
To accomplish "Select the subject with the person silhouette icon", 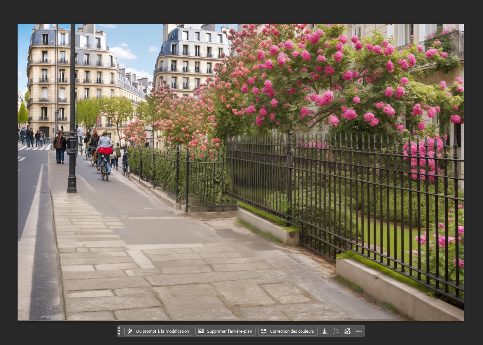I will (324, 331).
